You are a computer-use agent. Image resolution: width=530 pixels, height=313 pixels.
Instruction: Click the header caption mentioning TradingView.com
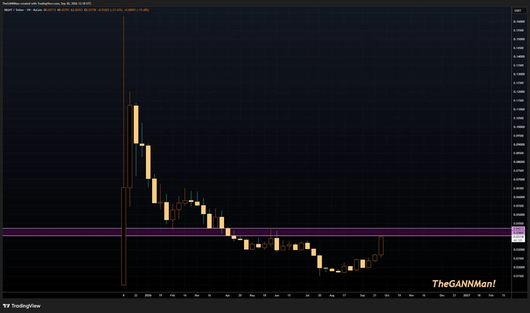47,4
